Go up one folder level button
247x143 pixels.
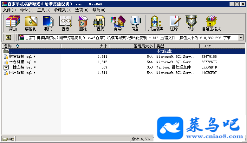click(8, 38)
